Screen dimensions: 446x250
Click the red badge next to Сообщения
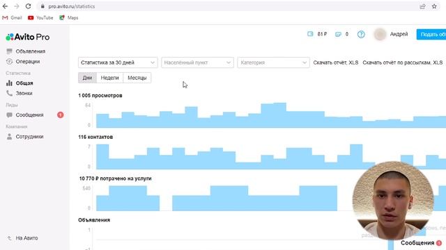(x=61, y=115)
